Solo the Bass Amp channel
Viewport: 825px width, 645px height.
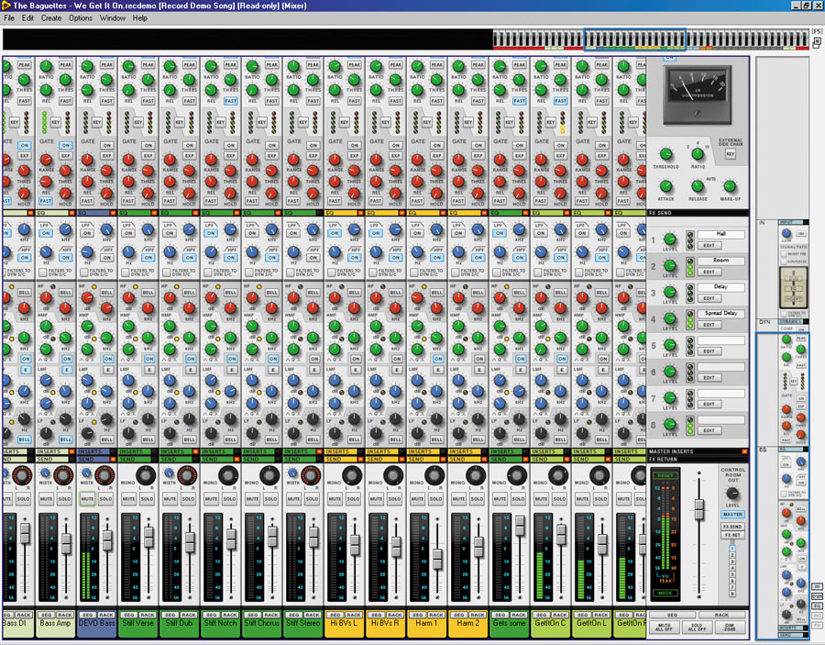coord(64,499)
